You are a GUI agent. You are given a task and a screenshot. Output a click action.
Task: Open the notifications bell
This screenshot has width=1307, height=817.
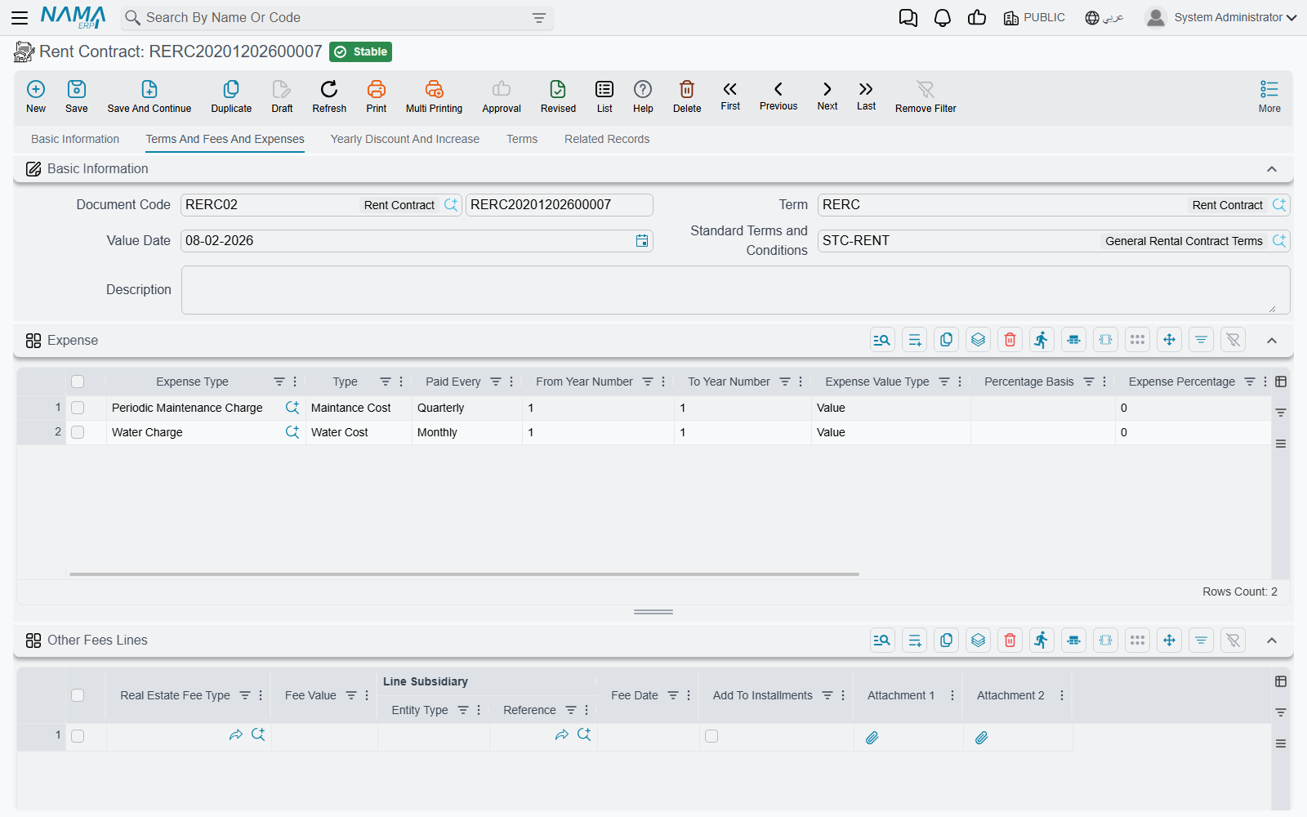tap(943, 18)
